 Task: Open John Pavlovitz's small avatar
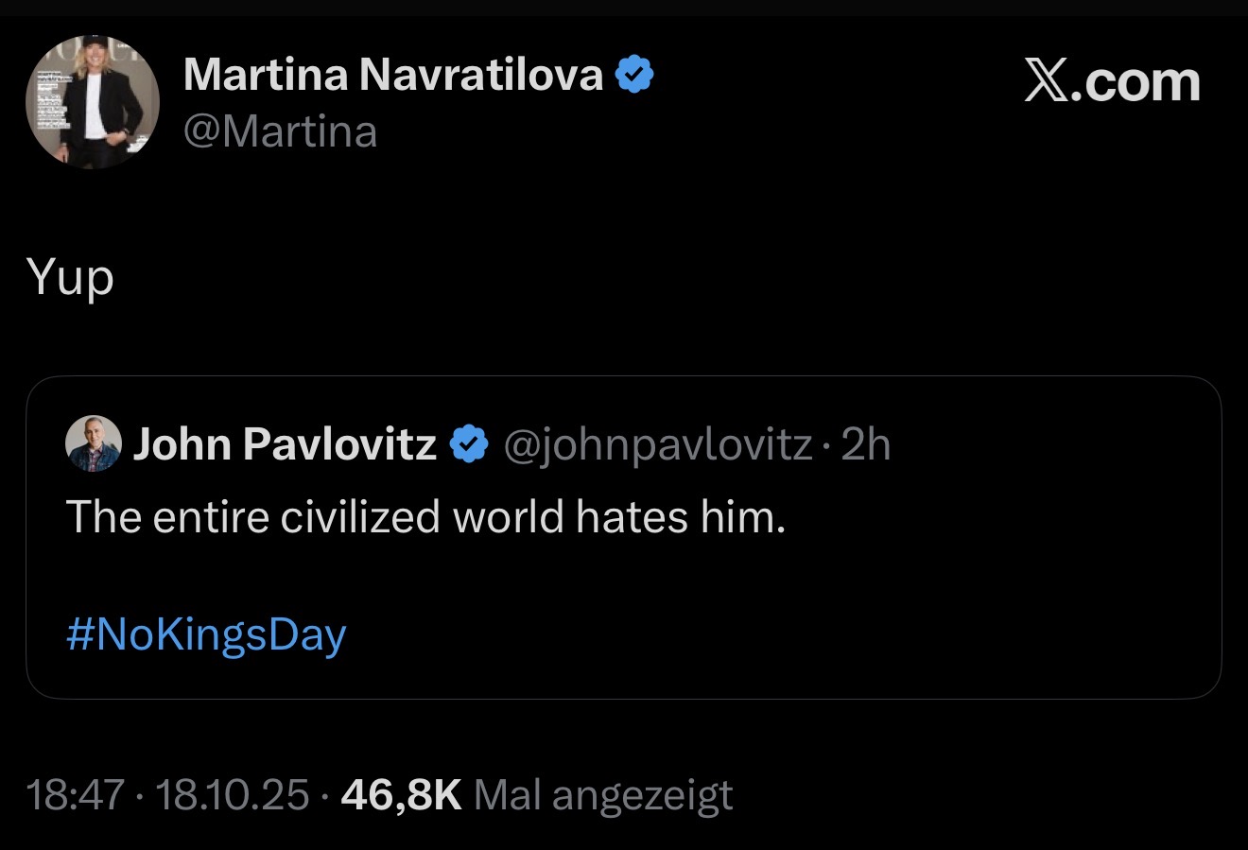94,443
